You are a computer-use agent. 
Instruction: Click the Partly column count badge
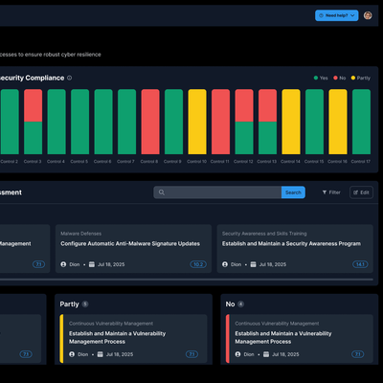pyautogui.click(x=85, y=304)
